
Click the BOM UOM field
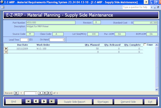[x=152, y=34]
